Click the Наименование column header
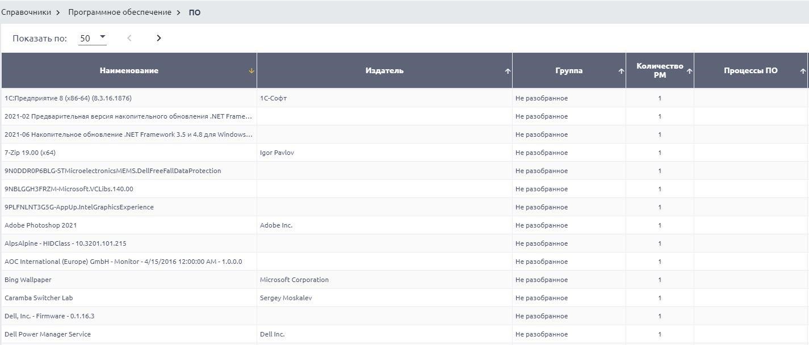 [x=129, y=71]
